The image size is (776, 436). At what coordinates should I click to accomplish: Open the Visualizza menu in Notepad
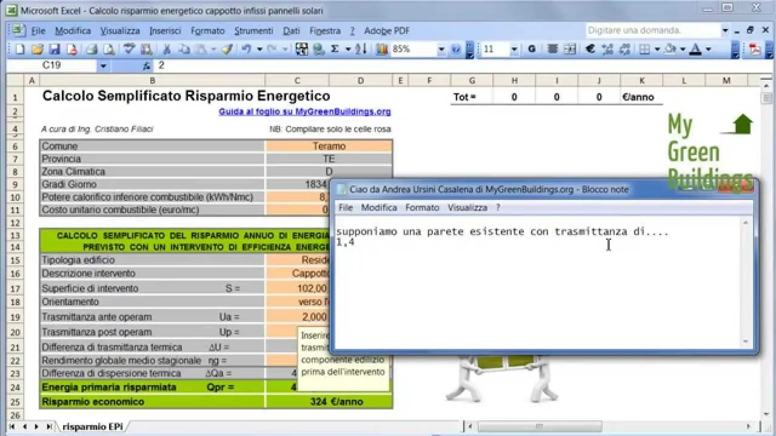coord(467,207)
